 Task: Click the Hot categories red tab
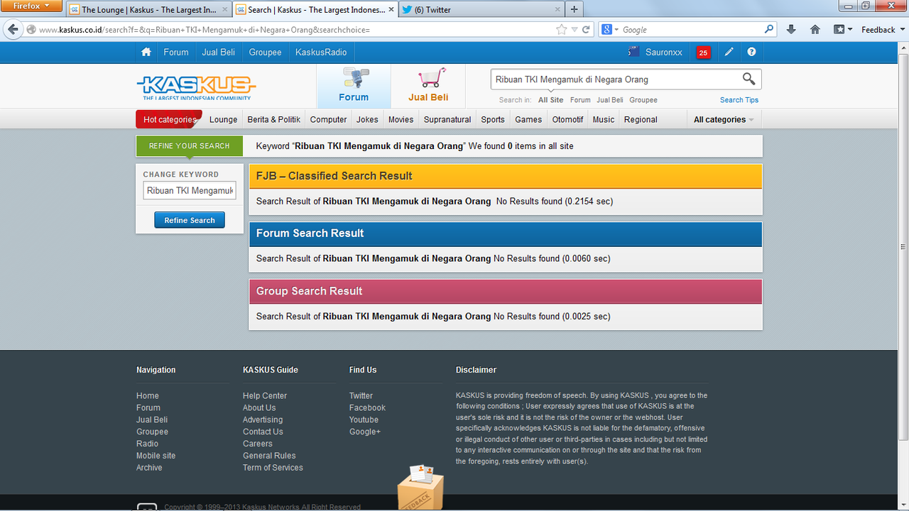tap(169, 119)
